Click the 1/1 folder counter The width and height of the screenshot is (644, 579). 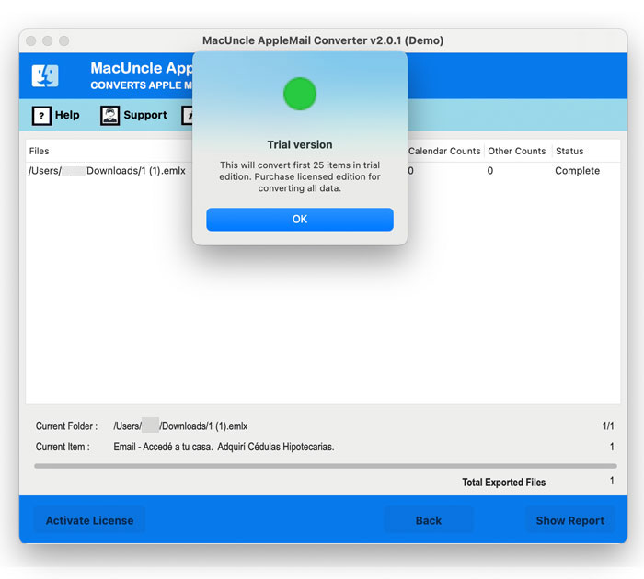click(x=608, y=426)
